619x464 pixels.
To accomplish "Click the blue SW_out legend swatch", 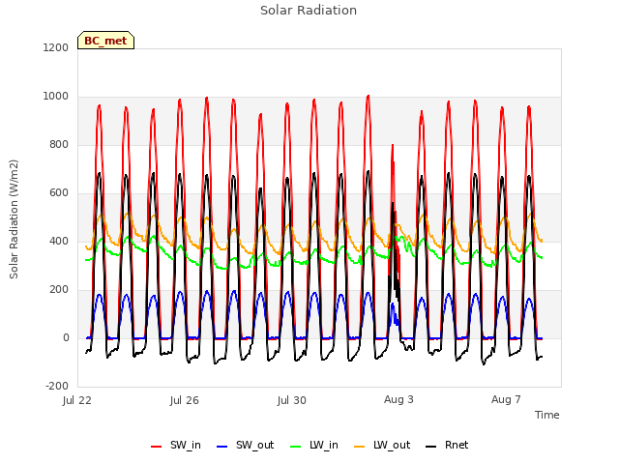I will [222, 447].
